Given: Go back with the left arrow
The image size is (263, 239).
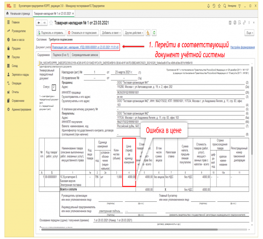Looking at the screenshot, I should pos(39,23).
